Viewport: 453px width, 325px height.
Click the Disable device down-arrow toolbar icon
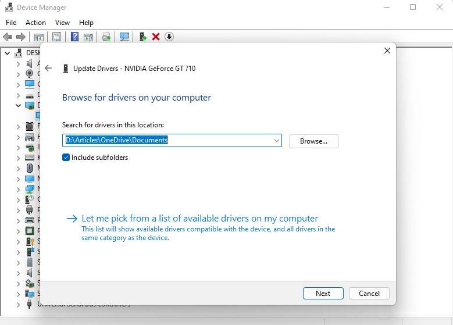tap(169, 37)
